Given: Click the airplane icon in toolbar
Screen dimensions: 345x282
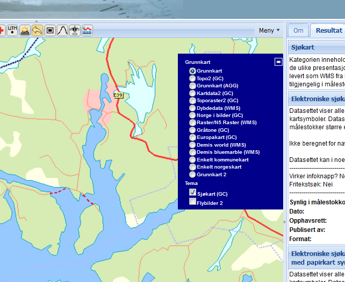Looking at the screenshot, I should tap(75, 31).
